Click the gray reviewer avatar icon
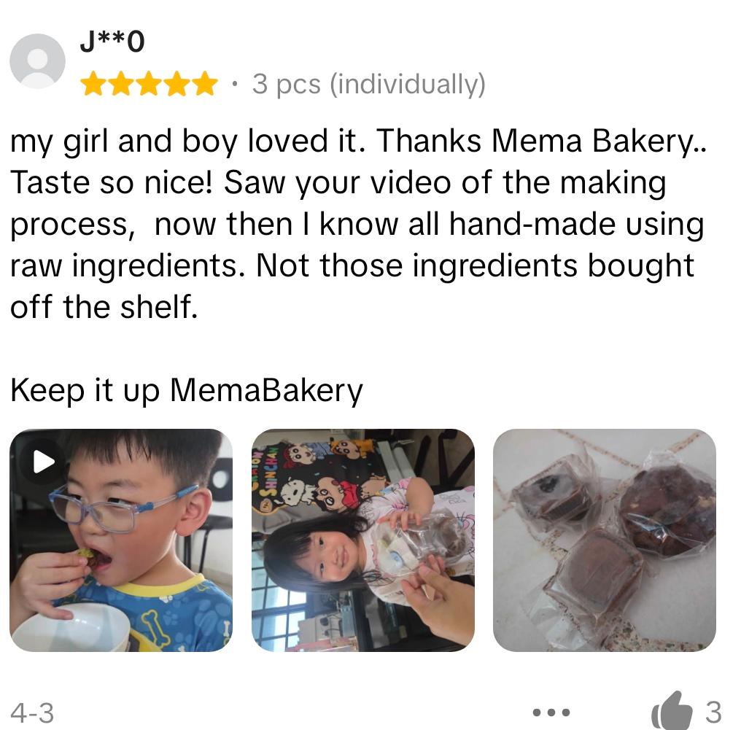 click(37, 61)
